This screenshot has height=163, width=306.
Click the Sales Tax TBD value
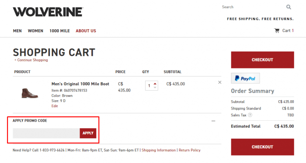point(291,115)
